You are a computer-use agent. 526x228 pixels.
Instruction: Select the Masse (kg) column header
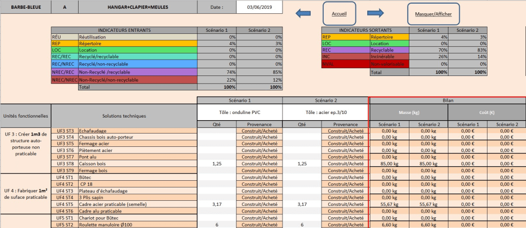408,112
